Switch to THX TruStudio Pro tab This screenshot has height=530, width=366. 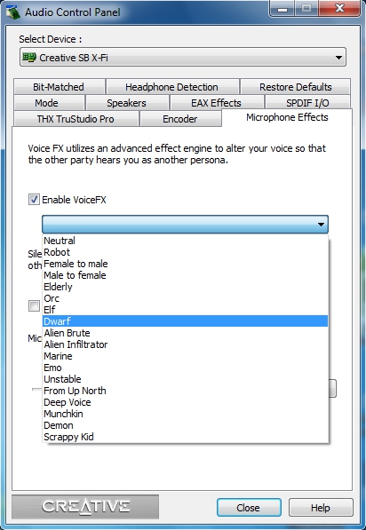(76, 119)
